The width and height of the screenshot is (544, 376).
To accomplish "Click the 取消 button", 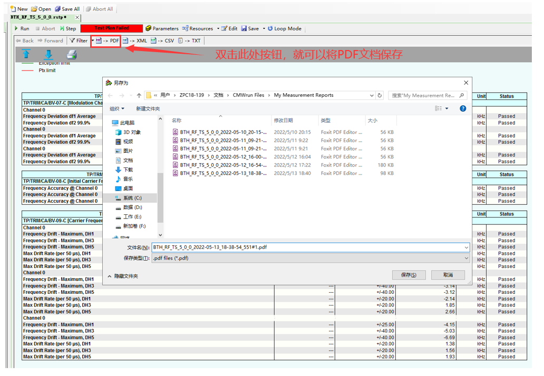I will [x=448, y=275].
